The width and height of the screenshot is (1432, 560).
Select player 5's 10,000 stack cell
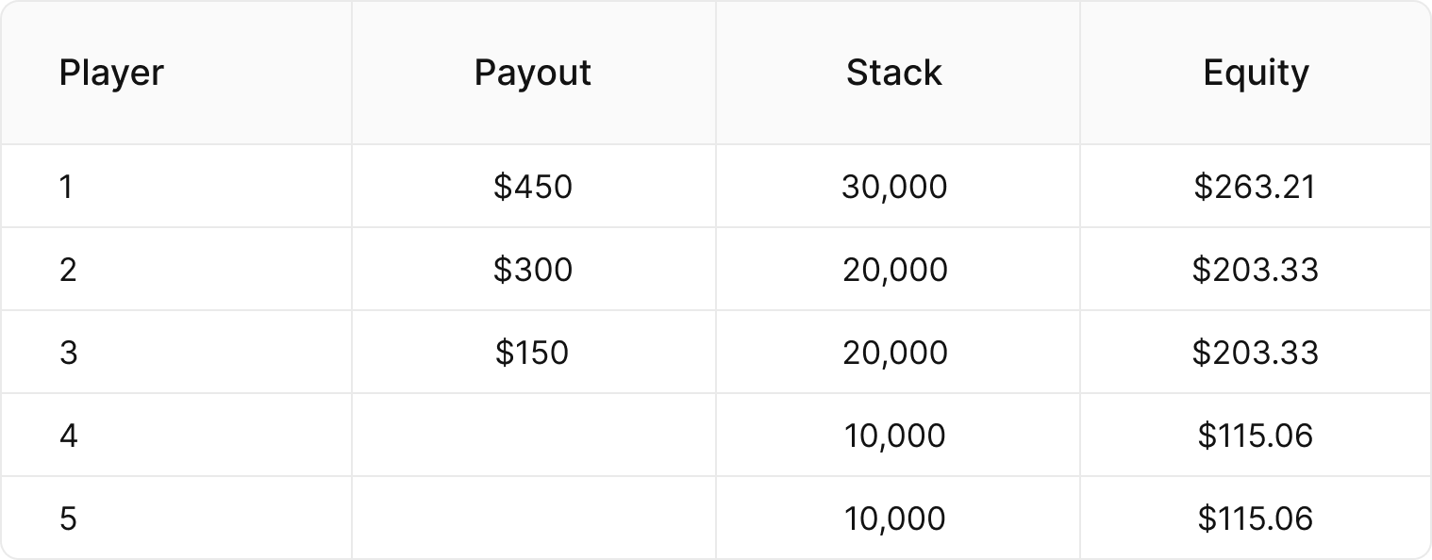click(894, 519)
